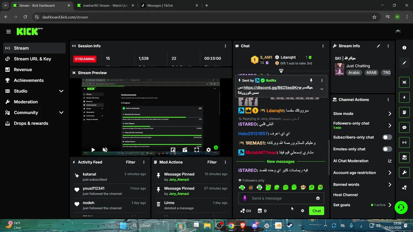Open the Channel Actions three-dot menu
The width and height of the screenshot is (413, 232).
point(388,100)
